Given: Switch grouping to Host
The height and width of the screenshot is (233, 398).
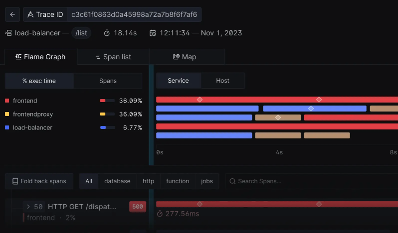Looking at the screenshot, I should click(x=222, y=81).
